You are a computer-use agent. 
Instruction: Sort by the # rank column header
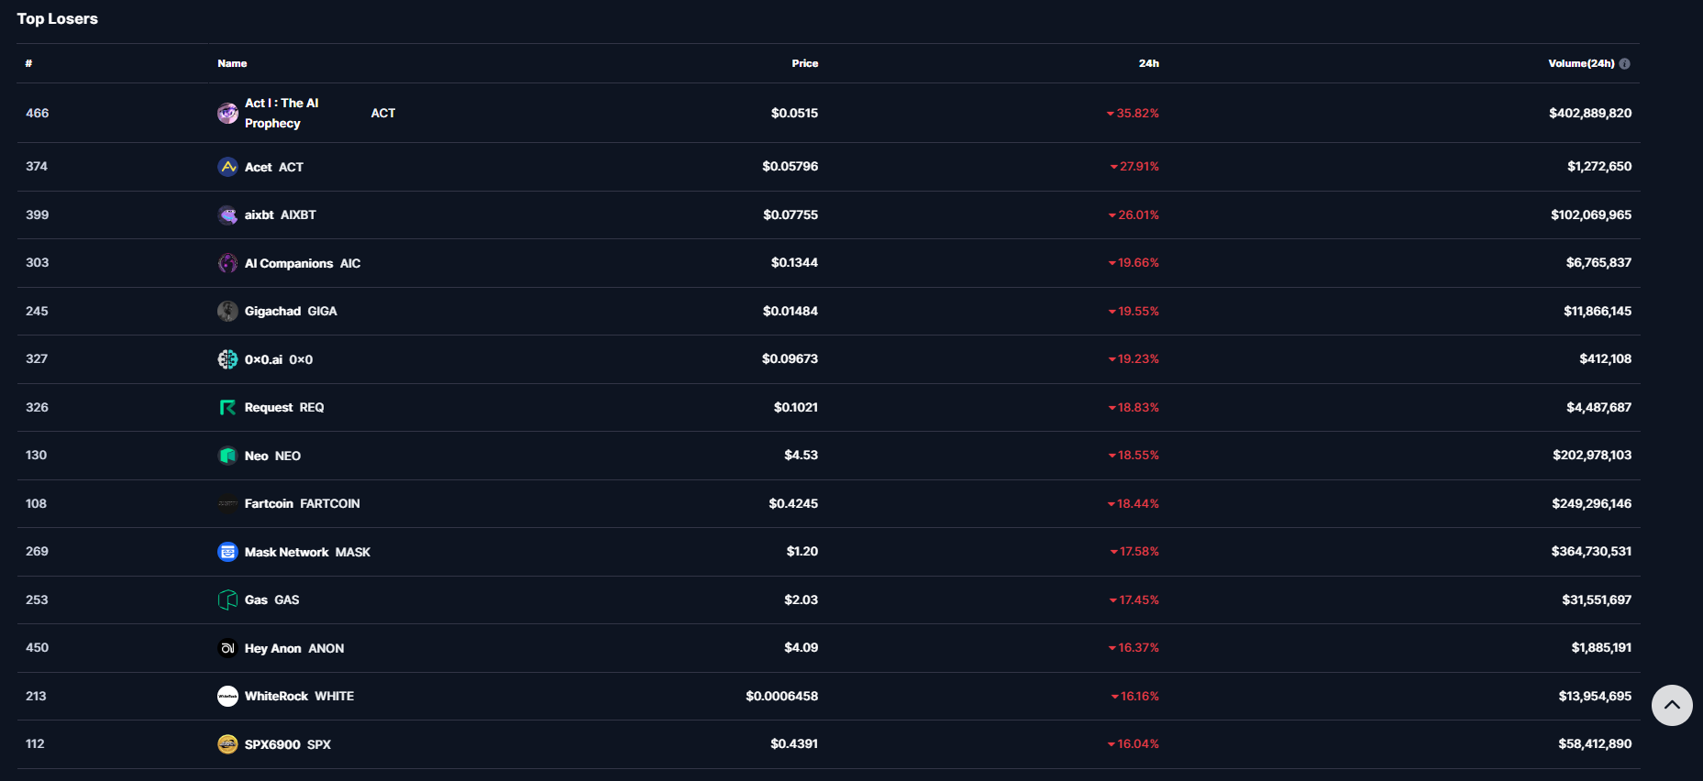point(29,64)
